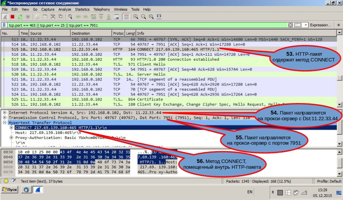Image resolution: width=343 pixels, height=200 pixels.
Task: Open display filter bookmarks icon
Action: [4, 25]
